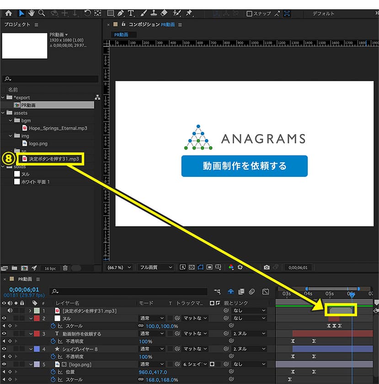
Task: Expand layer 1 決定ボタンを押す31.mp3 properties
Action: click(x=31, y=311)
